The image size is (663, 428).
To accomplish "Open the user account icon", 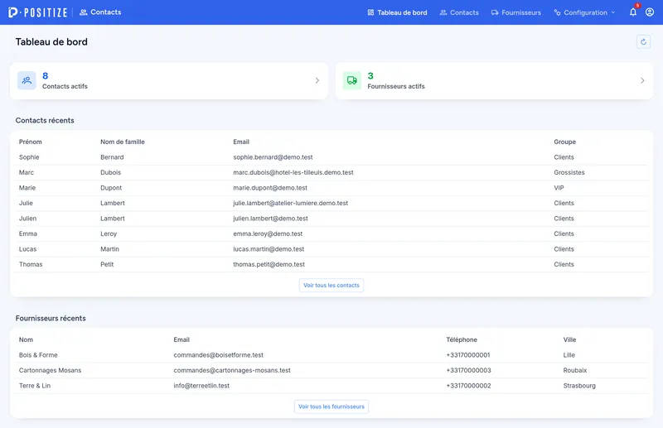I will click(x=650, y=12).
